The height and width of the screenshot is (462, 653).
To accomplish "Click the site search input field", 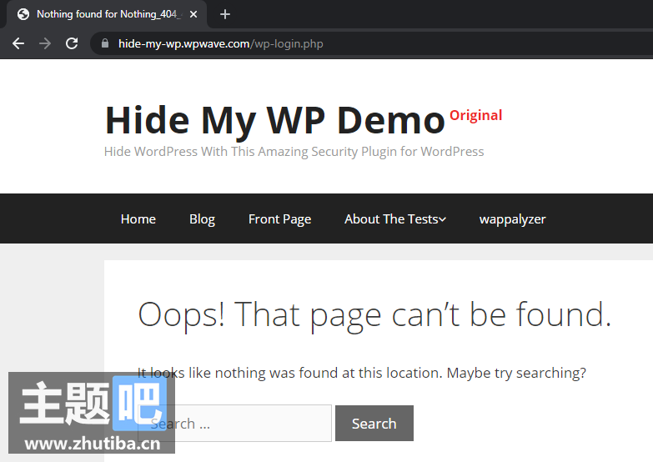I will [235, 424].
